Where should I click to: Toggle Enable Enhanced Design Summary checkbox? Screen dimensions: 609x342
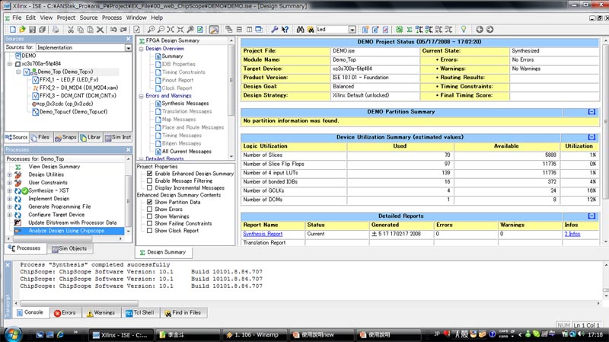(x=149, y=174)
